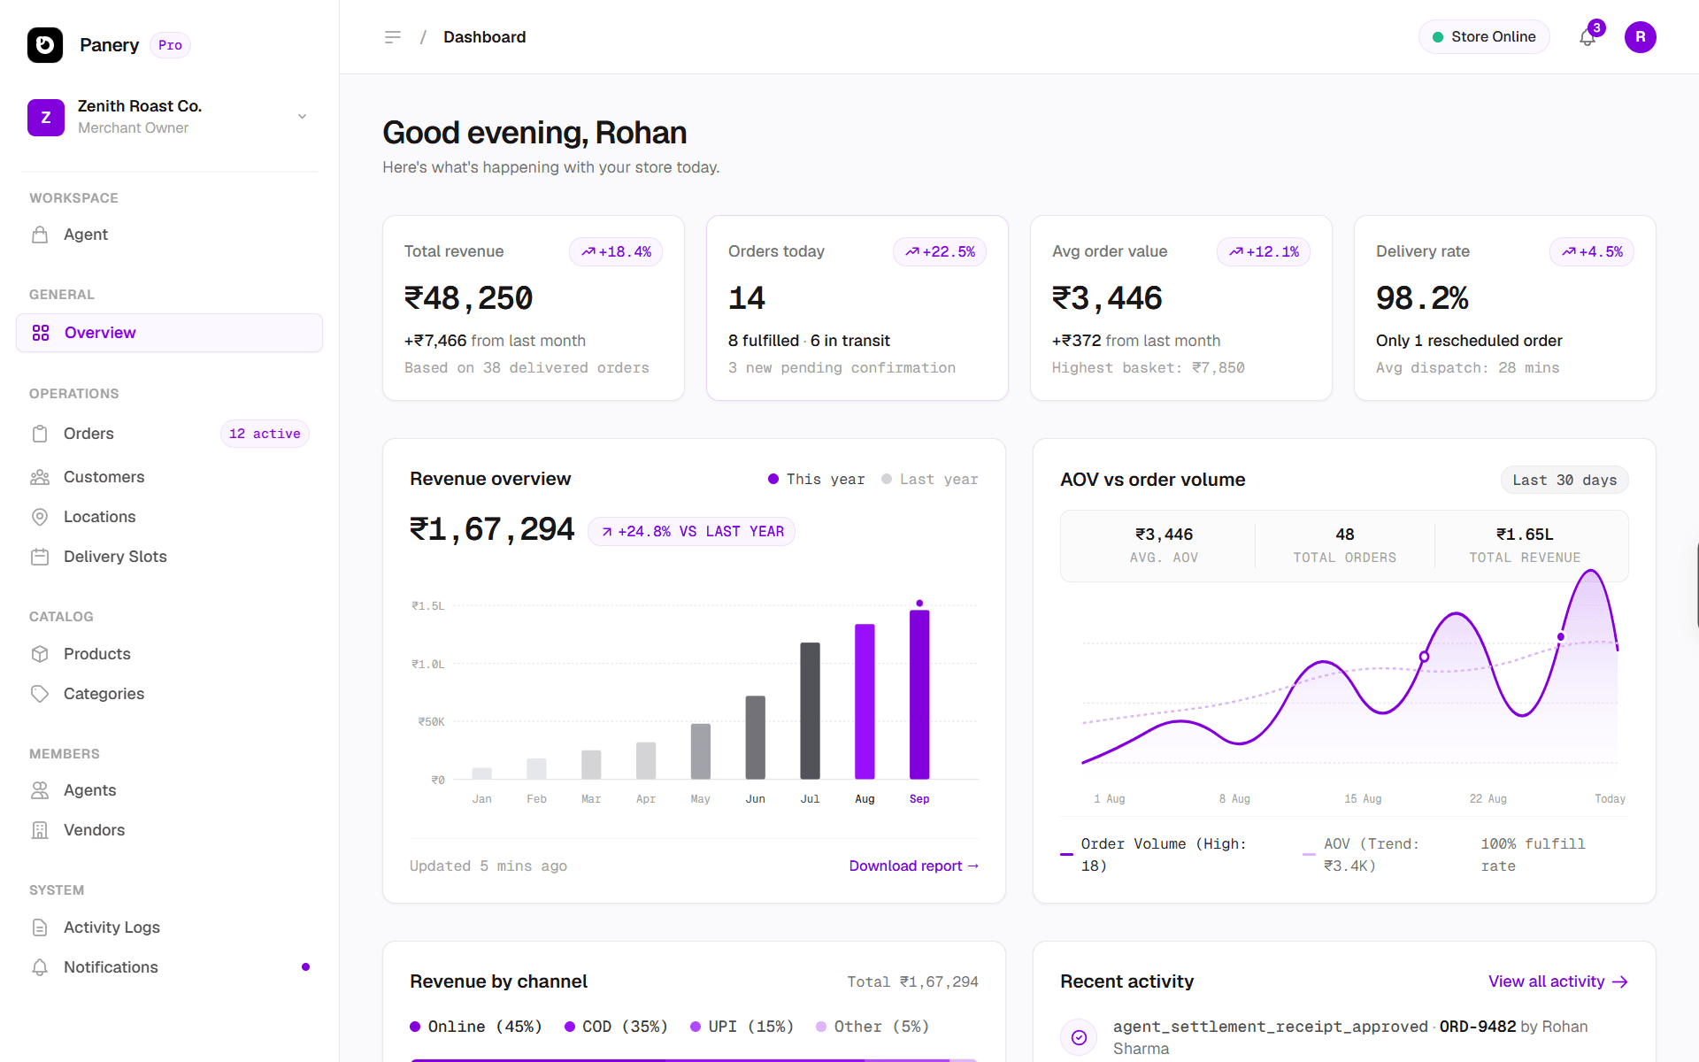Click the Delivery Slots calendar icon

pyautogui.click(x=40, y=557)
